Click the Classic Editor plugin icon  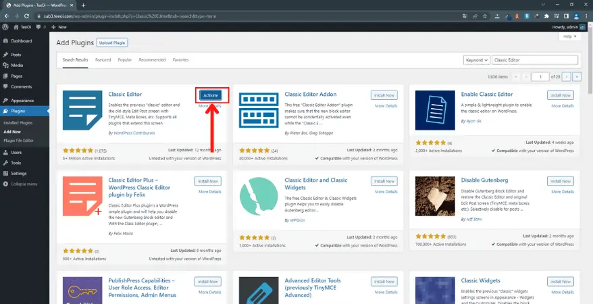[x=82, y=110]
